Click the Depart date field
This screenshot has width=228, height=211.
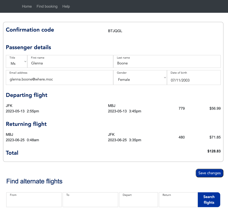click(x=138, y=201)
